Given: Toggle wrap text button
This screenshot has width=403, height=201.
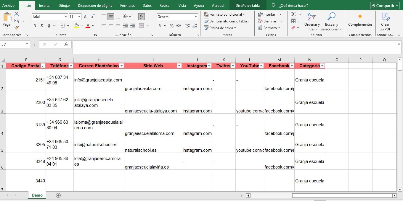Looking at the screenshot, I should (x=142, y=17).
